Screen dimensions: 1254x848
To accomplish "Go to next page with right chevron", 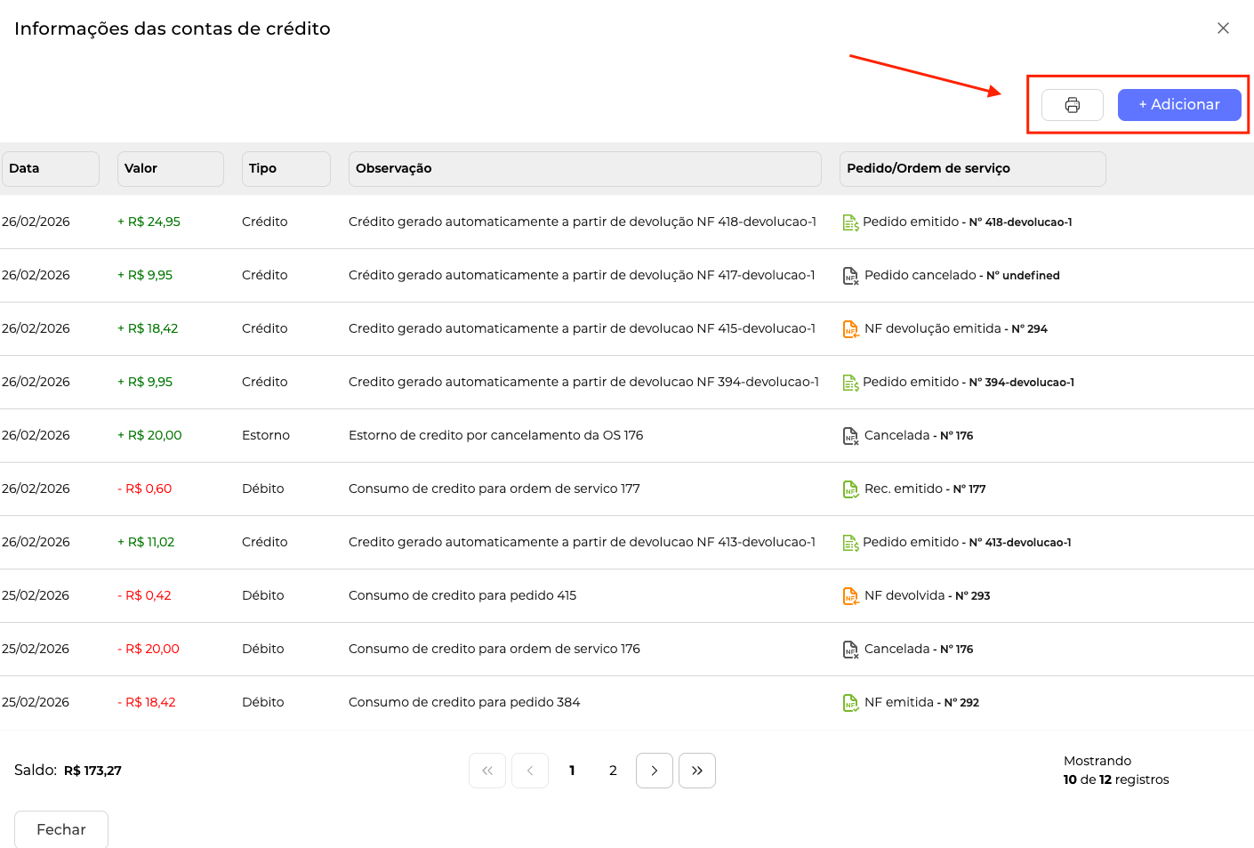I will (654, 771).
